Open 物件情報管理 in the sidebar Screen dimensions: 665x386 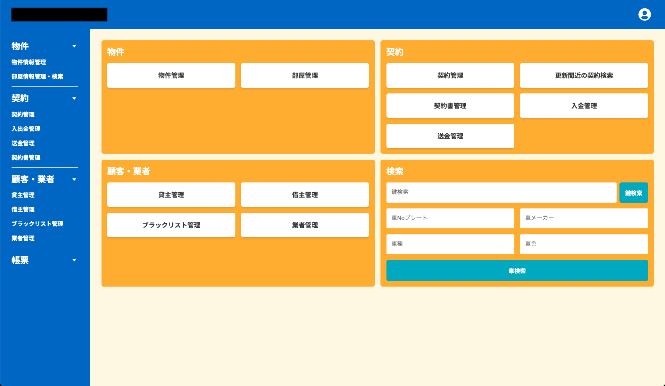click(x=29, y=62)
